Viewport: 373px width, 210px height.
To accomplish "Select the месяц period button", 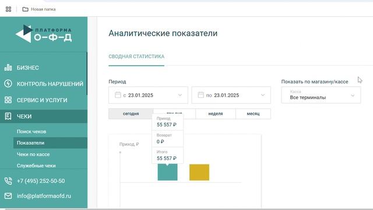I will pos(253,114).
